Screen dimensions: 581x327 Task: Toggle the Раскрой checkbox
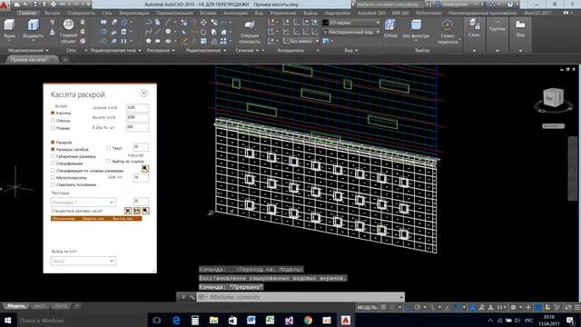click(53, 143)
